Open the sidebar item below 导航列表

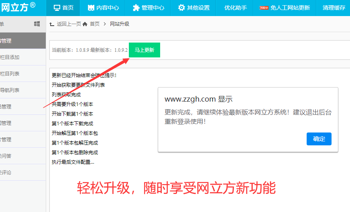(x=23, y=107)
